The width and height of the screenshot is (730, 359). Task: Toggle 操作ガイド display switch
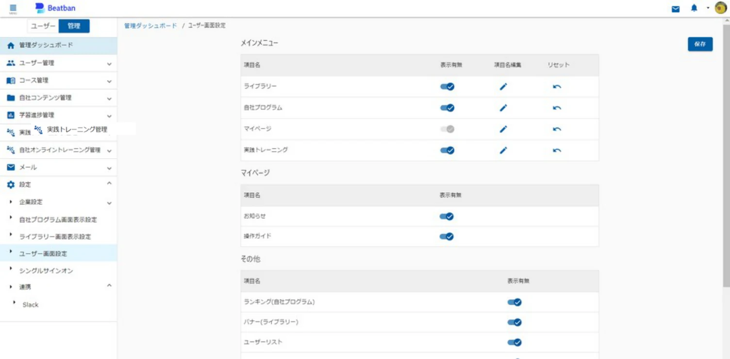click(x=447, y=237)
